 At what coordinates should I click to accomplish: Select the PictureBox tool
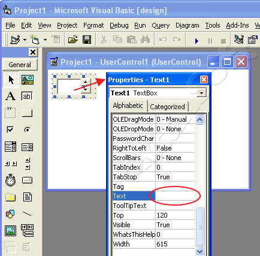click(28, 80)
